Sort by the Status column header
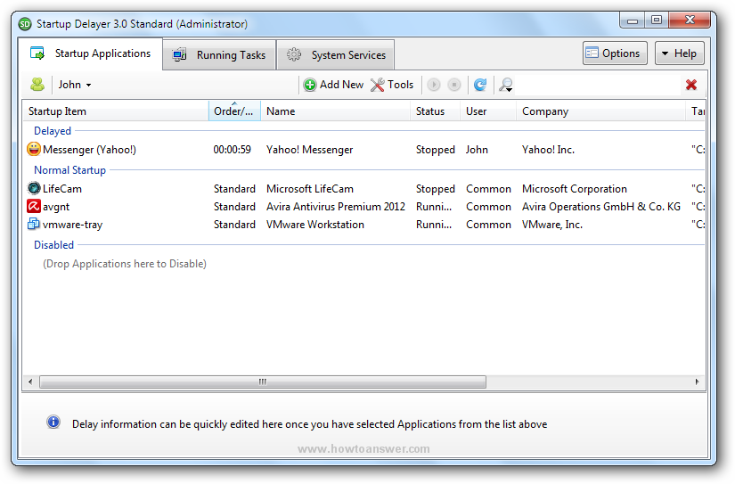 [x=435, y=111]
